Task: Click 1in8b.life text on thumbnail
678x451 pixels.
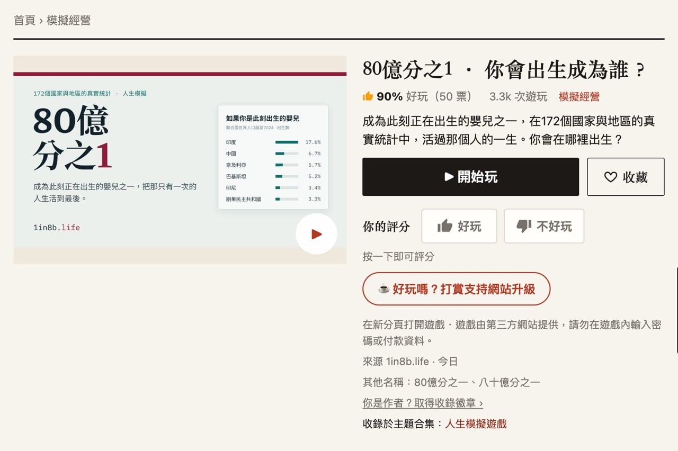Action: click(57, 228)
